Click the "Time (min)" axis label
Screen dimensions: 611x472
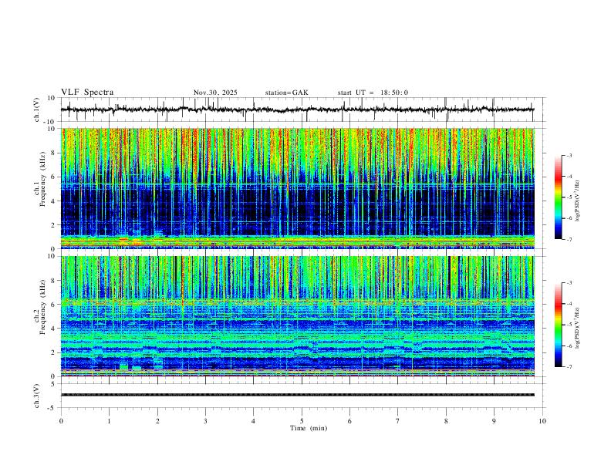309,428
